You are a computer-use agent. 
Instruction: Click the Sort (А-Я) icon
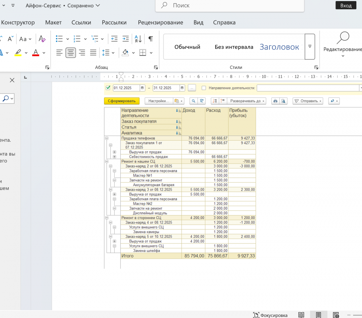click(138, 39)
